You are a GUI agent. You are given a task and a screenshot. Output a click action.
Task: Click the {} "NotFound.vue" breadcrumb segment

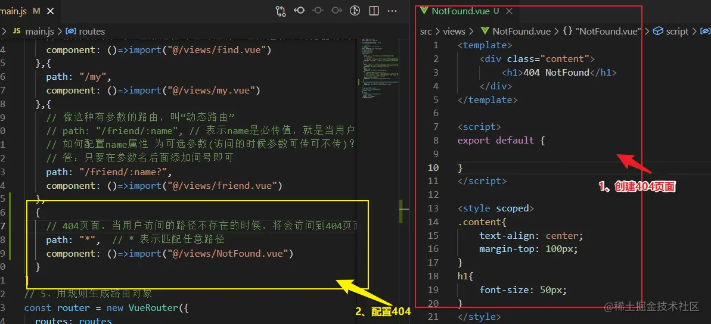(x=601, y=31)
